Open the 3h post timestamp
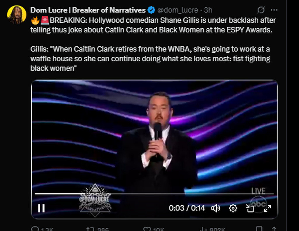Image resolution: width=299 pixels, height=231 pixels. [x=208, y=10]
